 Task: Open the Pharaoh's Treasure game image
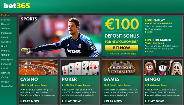pos(121,67)
